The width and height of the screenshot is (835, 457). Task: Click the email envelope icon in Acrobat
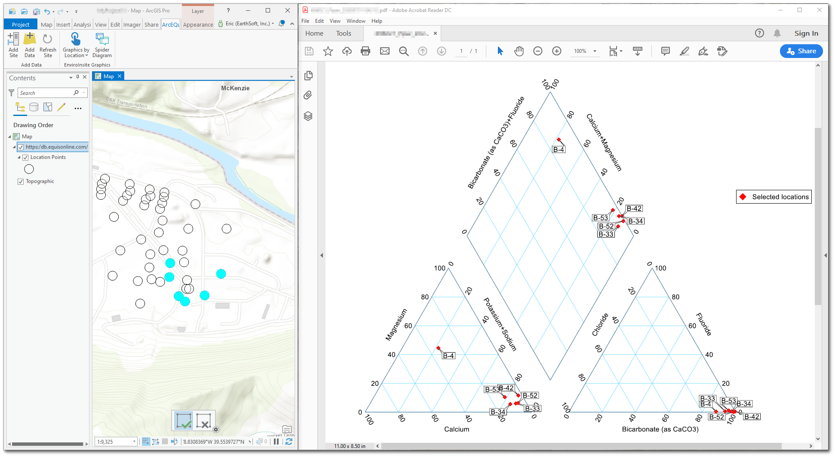385,52
